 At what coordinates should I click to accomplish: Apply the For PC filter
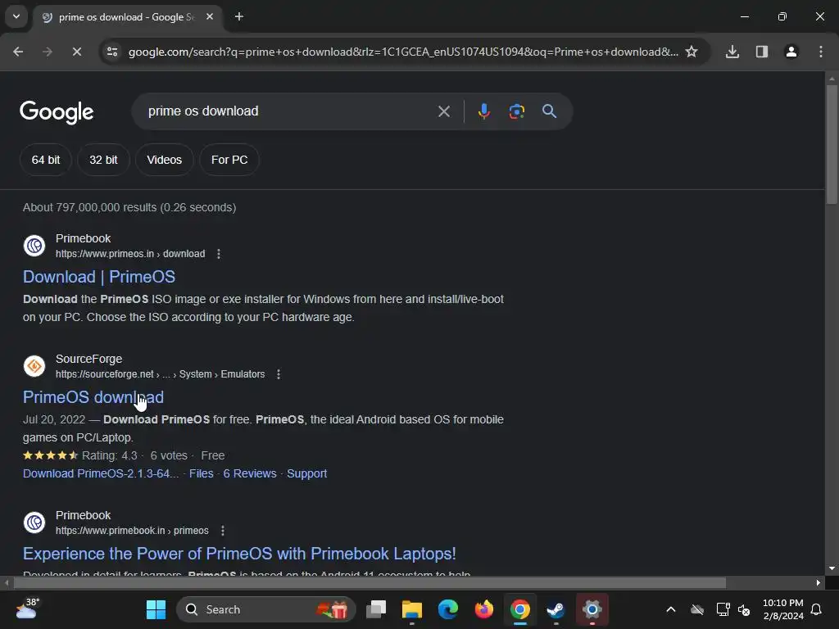(x=229, y=160)
